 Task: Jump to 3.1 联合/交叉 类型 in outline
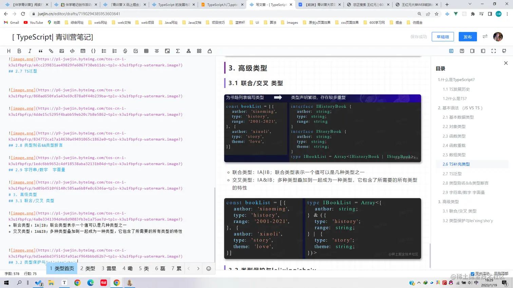459,211
